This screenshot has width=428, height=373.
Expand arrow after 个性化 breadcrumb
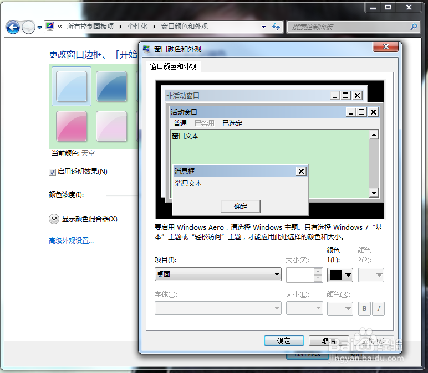(155, 27)
